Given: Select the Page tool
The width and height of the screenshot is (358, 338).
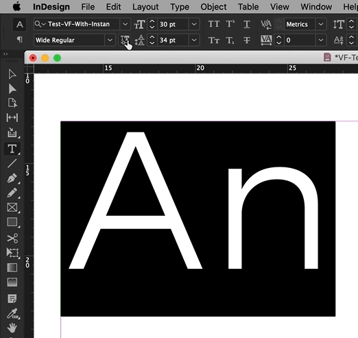Looking at the screenshot, I should [12, 103].
